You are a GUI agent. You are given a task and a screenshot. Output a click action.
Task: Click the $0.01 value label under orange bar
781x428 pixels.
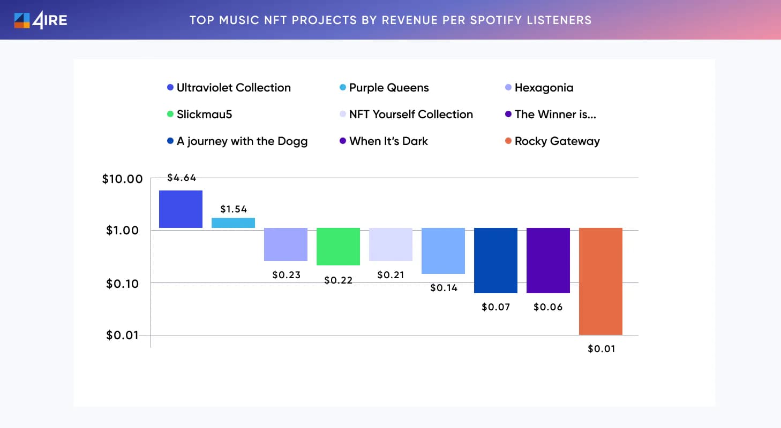click(x=601, y=349)
